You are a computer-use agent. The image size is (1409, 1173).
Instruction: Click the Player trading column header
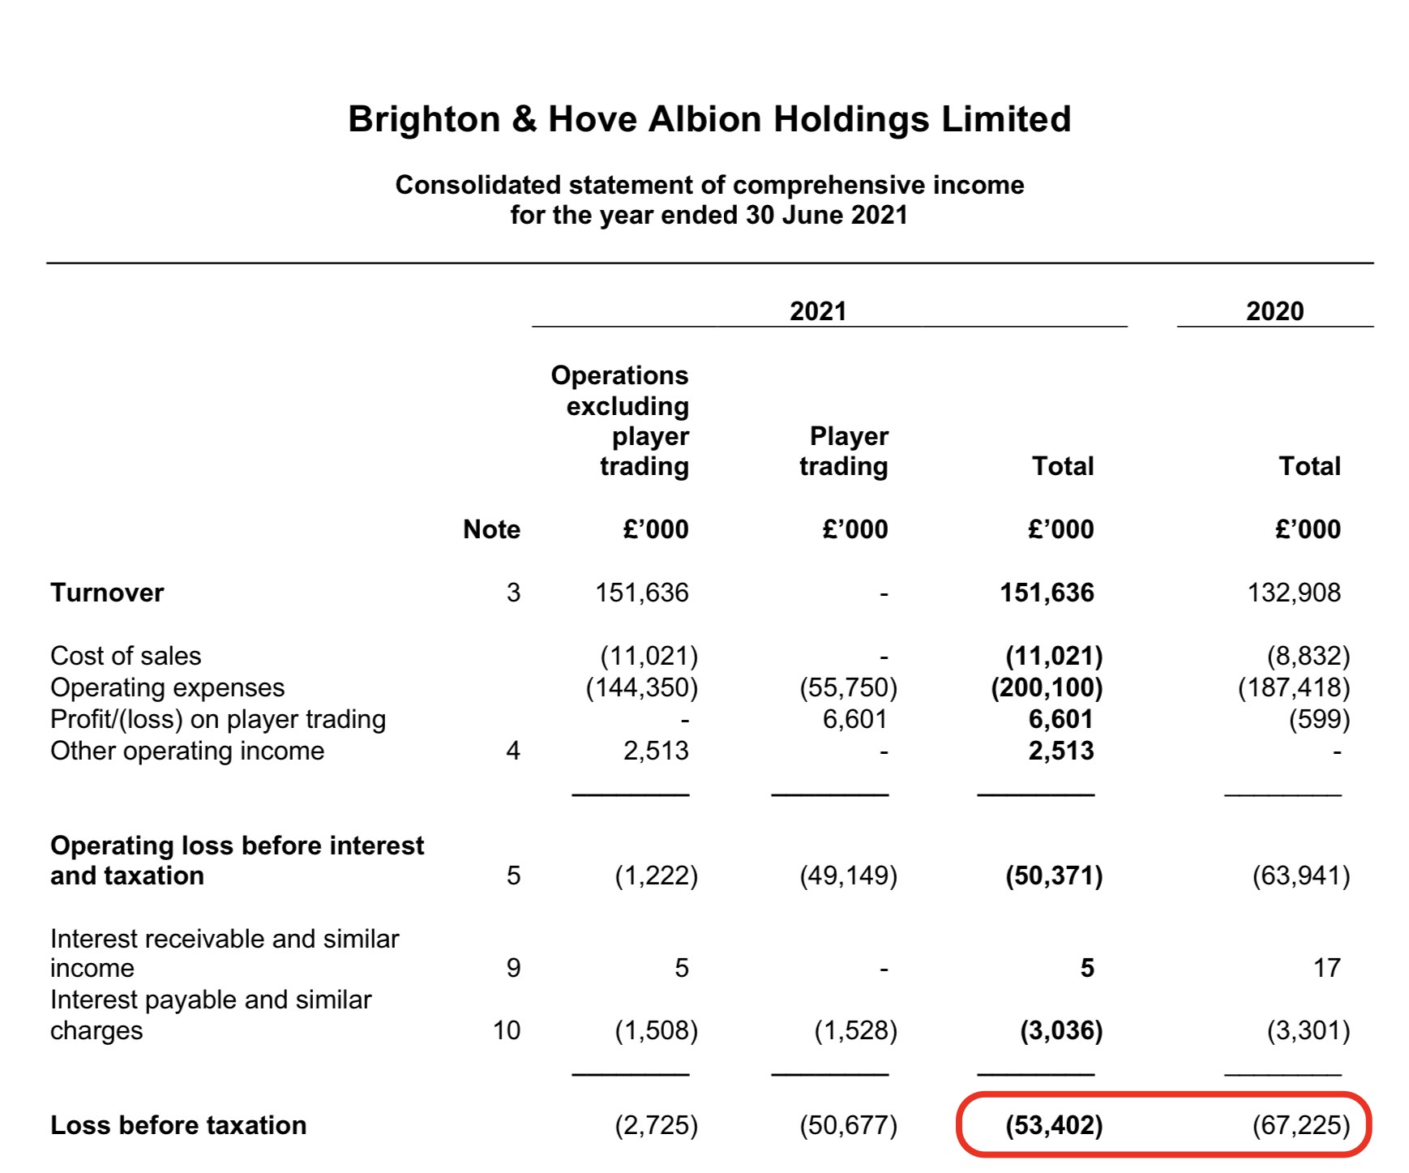(844, 451)
